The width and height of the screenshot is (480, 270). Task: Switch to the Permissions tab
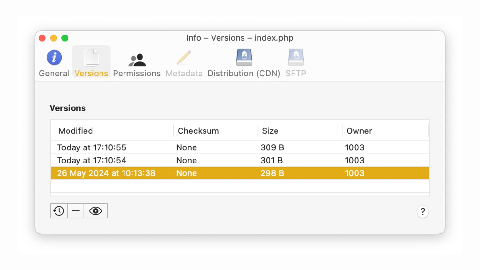click(137, 63)
